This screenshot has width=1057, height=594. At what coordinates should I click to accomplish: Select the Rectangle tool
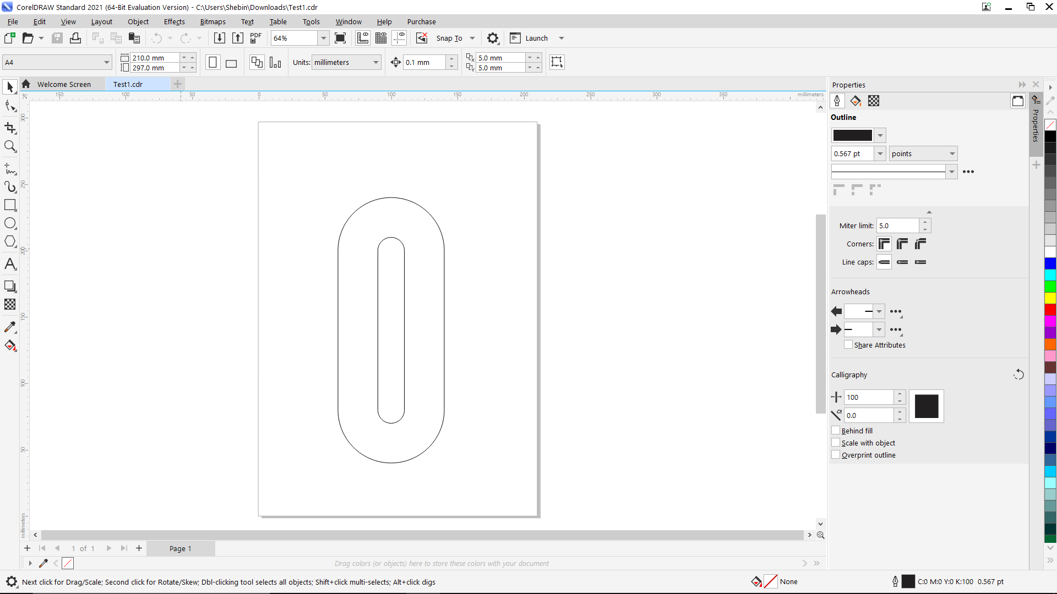pos(10,205)
